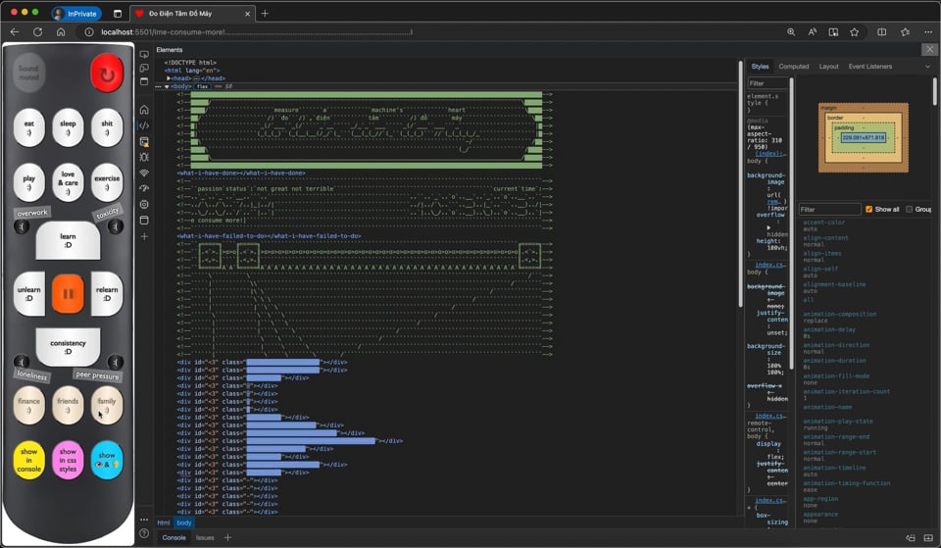Image resolution: width=941 pixels, height=548 pixels.
Task: Add this page to favorites star
Action: pos(855,31)
